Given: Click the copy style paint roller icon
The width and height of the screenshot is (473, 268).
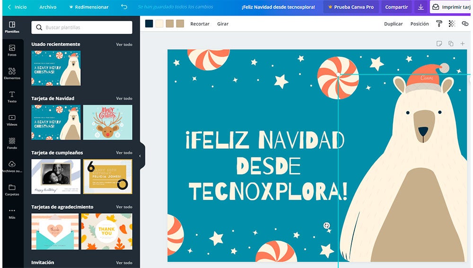Looking at the screenshot, I should click(x=439, y=24).
